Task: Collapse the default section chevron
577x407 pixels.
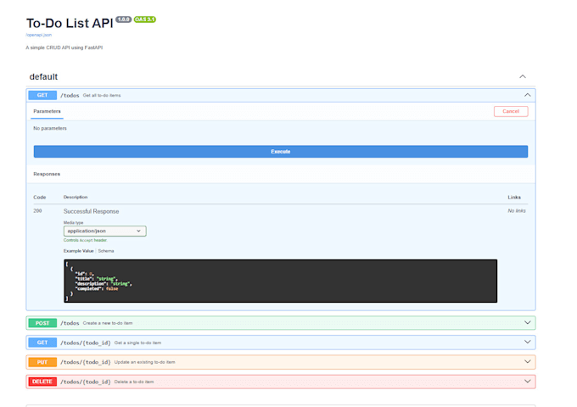Action: (x=523, y=76)
